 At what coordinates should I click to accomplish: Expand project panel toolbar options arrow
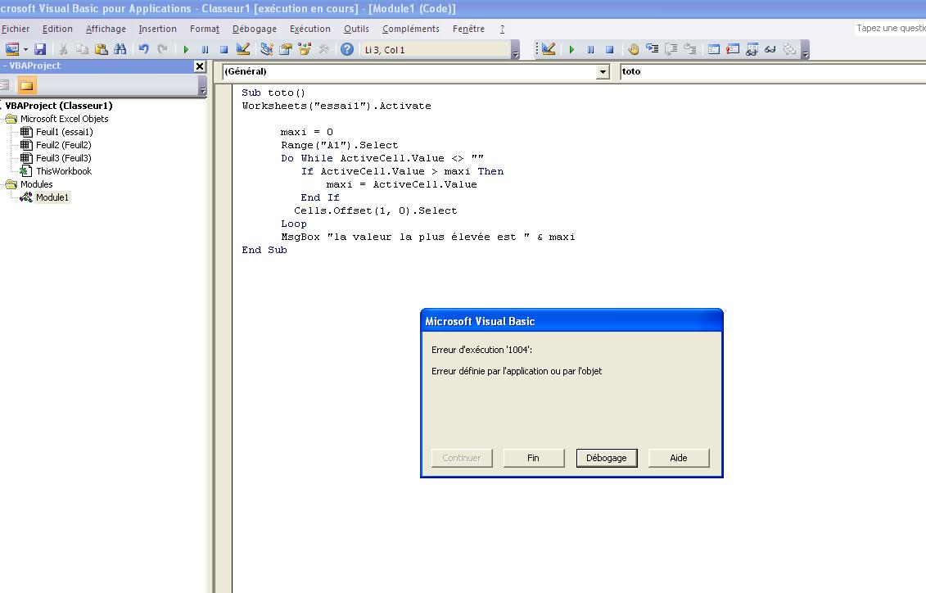[202, 86]
